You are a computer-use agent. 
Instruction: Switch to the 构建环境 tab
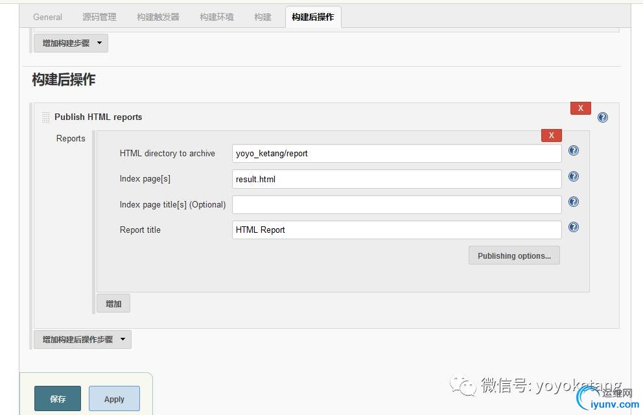coord(216,18)
